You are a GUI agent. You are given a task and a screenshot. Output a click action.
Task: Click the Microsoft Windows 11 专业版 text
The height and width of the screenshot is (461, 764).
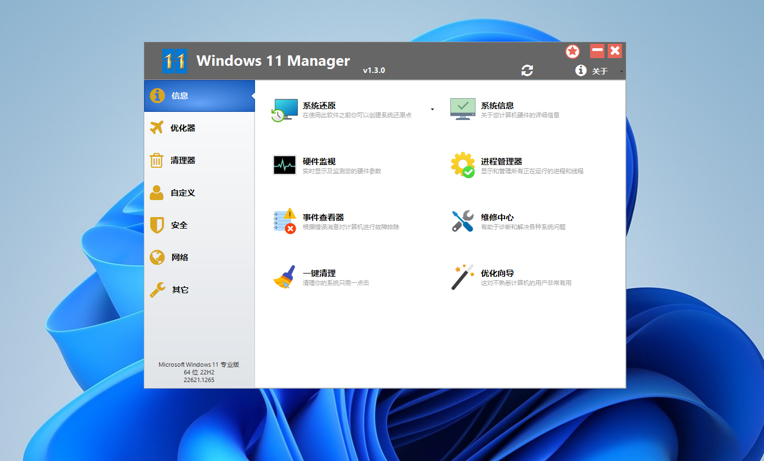(x=199, y=365)
